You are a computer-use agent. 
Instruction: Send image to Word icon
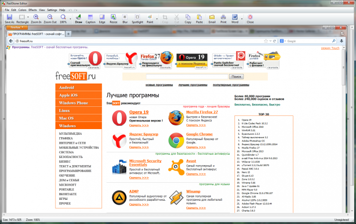(235, 19)
